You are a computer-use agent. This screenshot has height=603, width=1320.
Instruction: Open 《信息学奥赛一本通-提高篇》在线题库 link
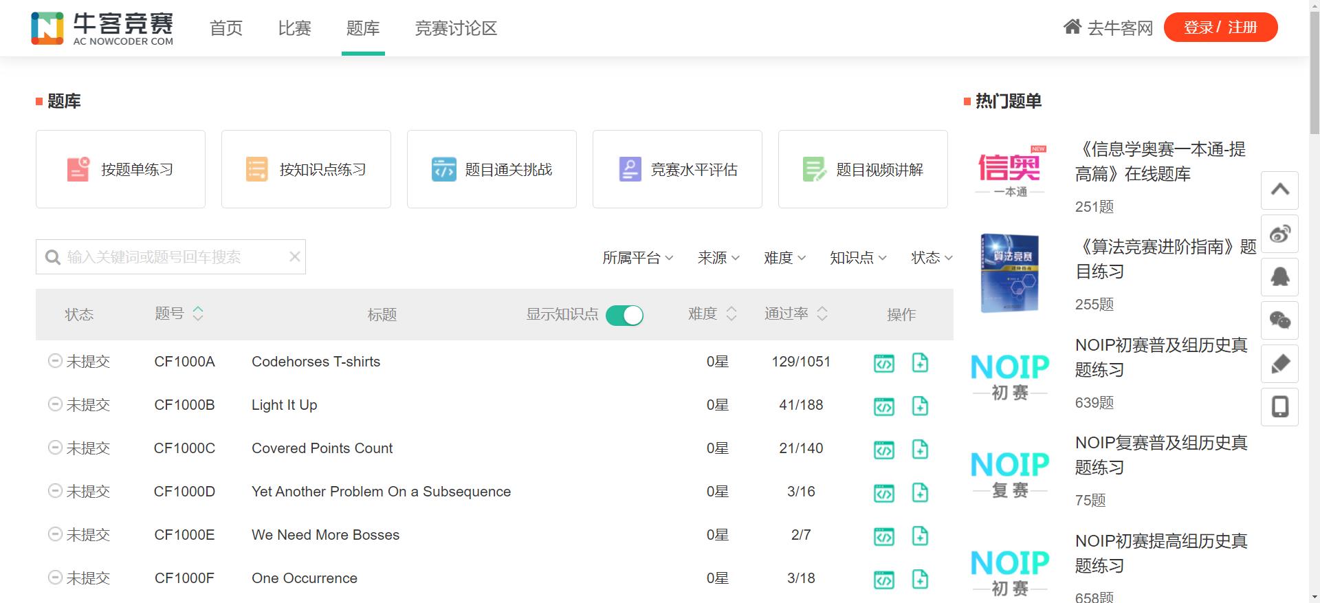(x=1160, y=162)
